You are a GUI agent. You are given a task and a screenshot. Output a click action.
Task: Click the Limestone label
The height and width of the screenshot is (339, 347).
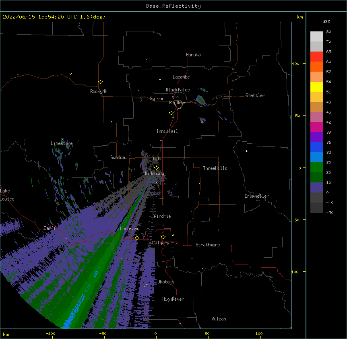62,143
